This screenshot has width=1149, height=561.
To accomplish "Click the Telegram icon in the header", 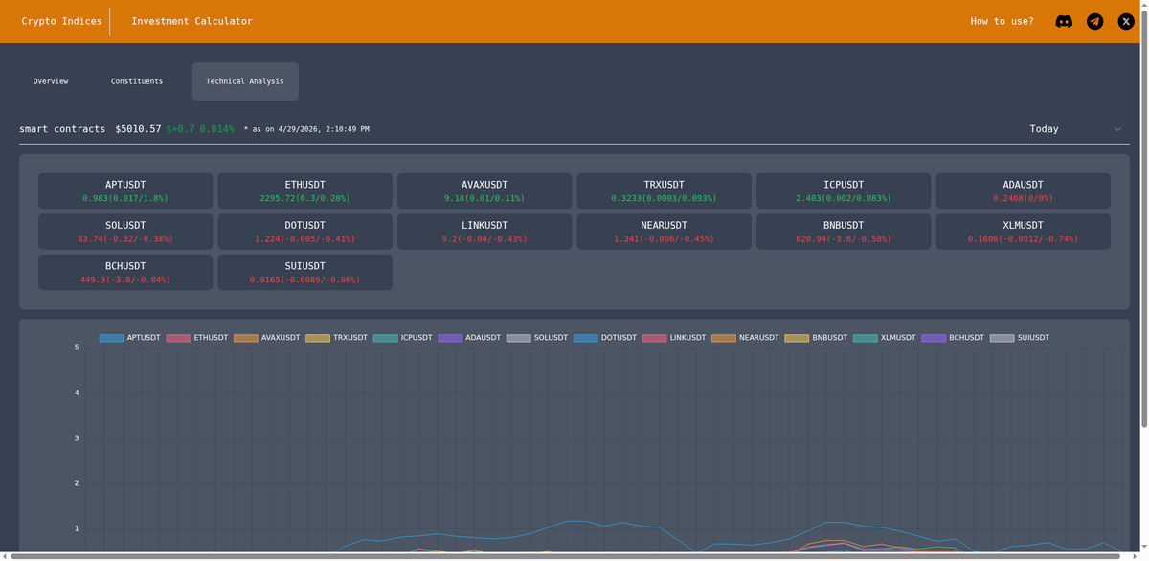I will coord(1094,20).
